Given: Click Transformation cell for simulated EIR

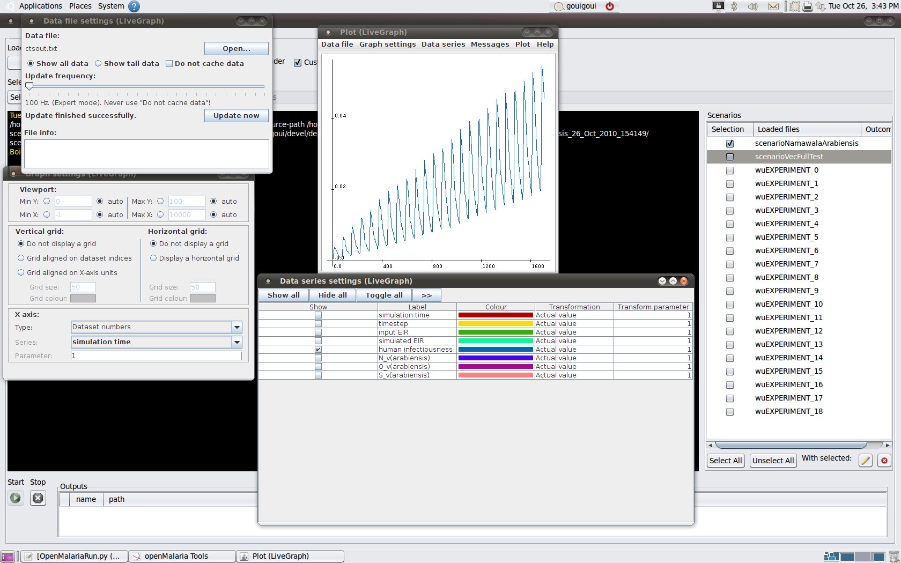Looking at the screenshot, I should coord(574,341).
